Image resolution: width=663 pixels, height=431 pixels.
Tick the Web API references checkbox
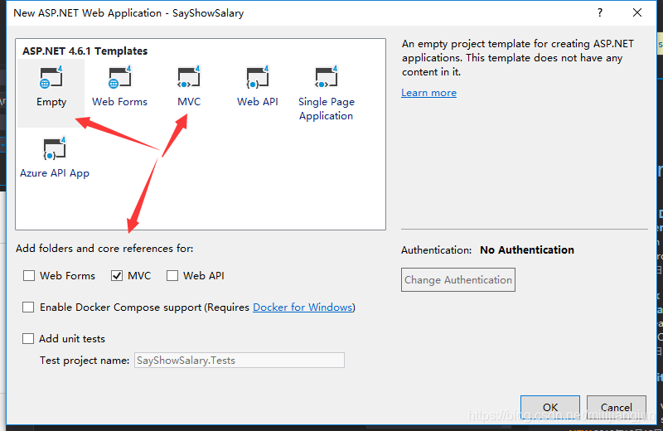point(172,276)
